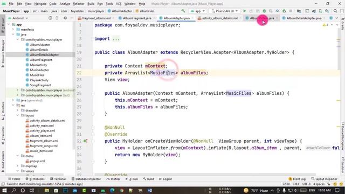Start debugging with the green bug icon

[264, 11]
